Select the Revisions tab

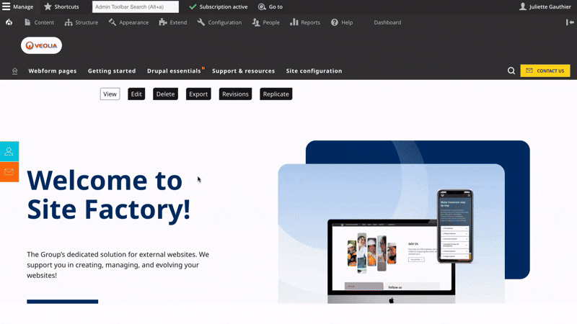pos(235,94)
